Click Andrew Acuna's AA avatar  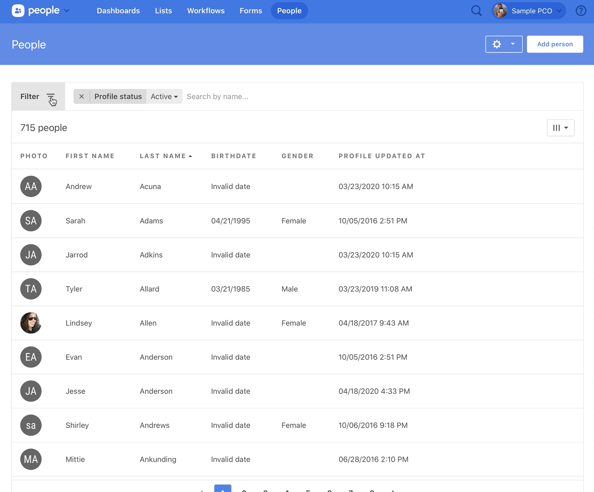pos(31,187)
